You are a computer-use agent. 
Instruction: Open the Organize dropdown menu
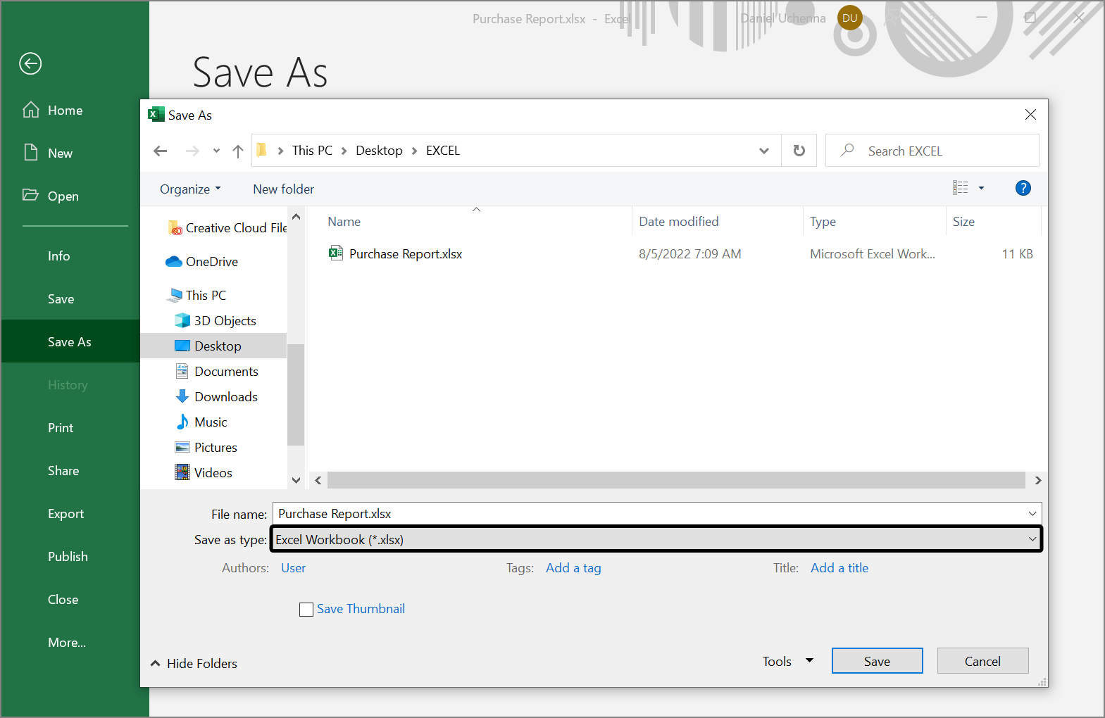(190, 189)
